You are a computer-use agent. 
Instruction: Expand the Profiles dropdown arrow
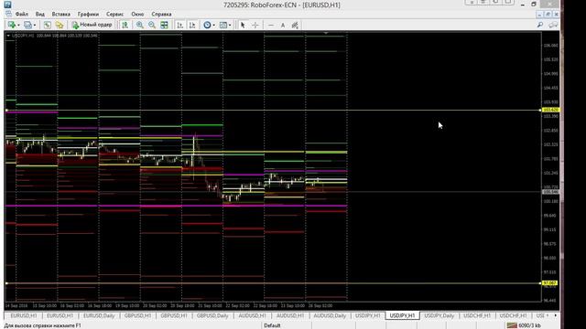(x=35, y=26)
